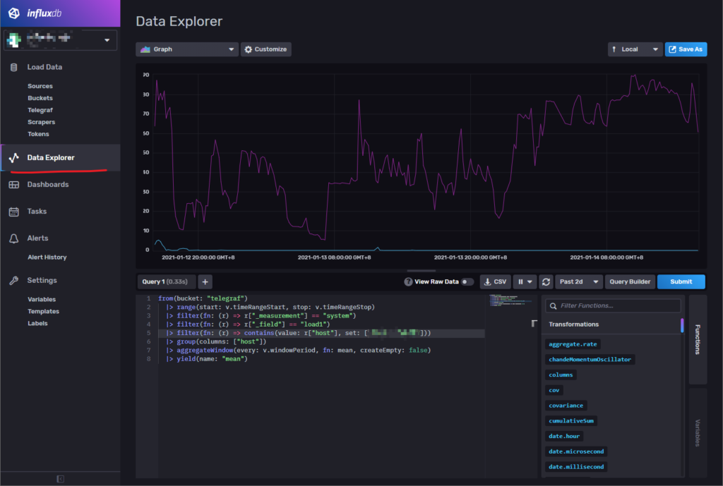Download query results using the CSV icon
Image resolution: width=723 pixels, height=486 pixels.
(495, 281)
